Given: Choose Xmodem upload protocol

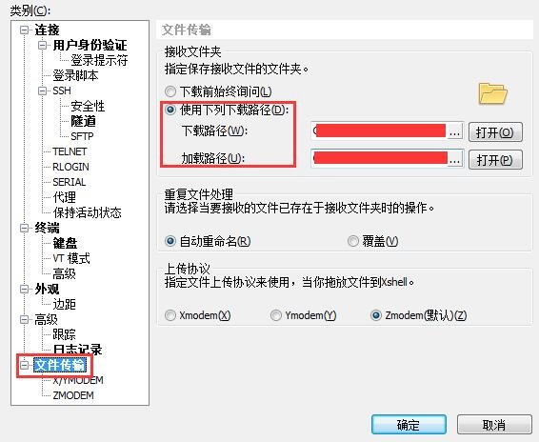Looking at the screenshot, I should (170, 315).
